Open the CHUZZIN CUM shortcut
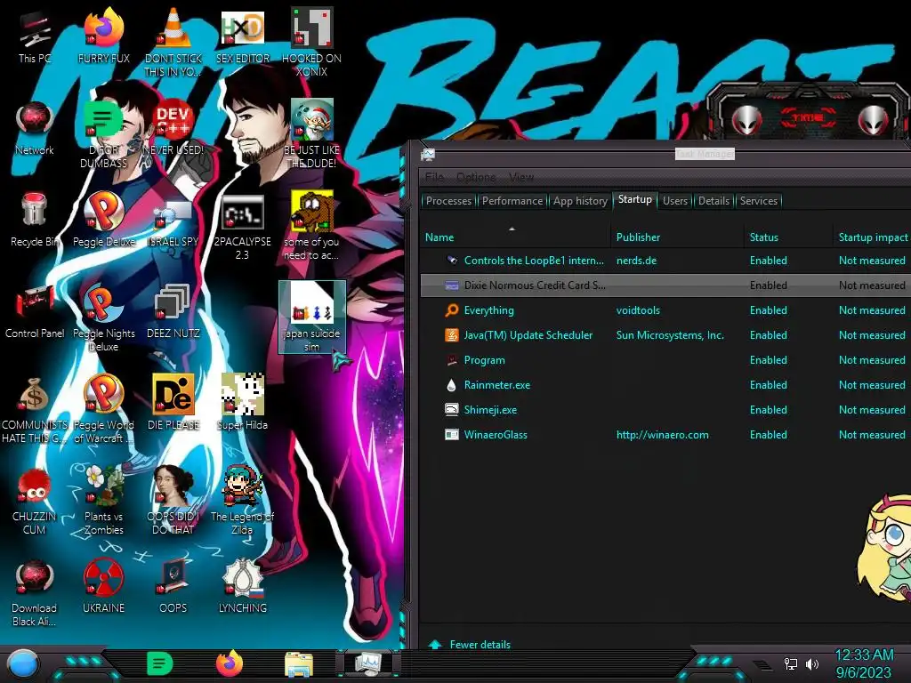The image size is (911, 683). pyautogui.click(x=35, y=502)
